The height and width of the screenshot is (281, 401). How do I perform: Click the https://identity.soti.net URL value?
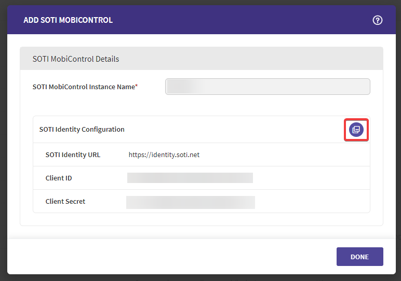point(164,154)
